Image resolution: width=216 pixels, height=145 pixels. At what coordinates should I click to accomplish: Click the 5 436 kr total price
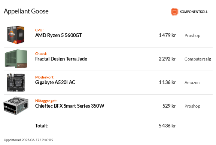tap(167, 126)
